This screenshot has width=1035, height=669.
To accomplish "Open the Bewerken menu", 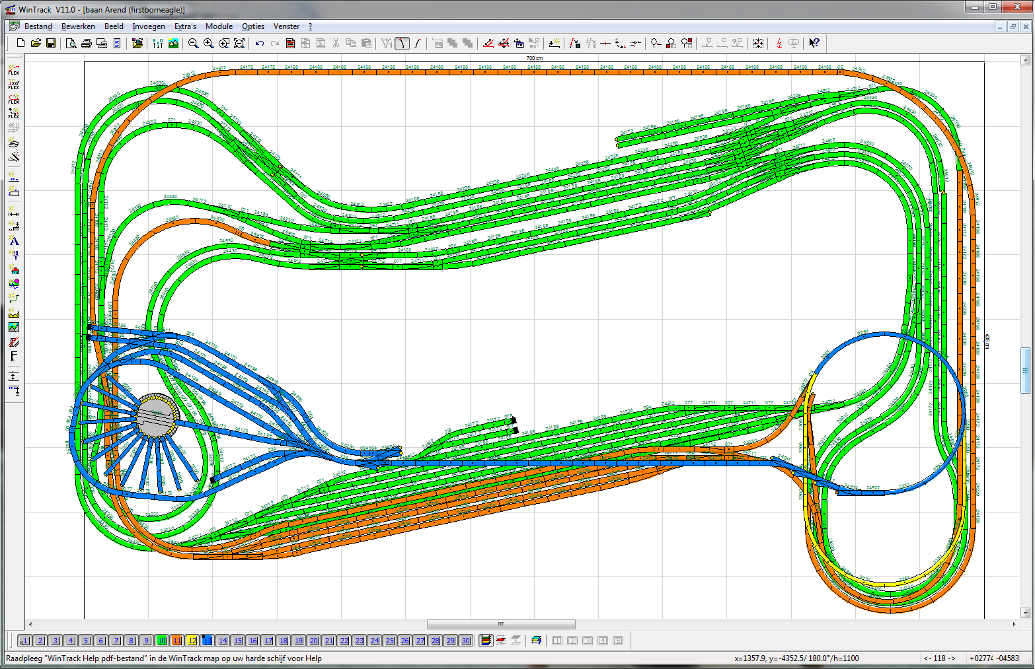I will point(78,26).
